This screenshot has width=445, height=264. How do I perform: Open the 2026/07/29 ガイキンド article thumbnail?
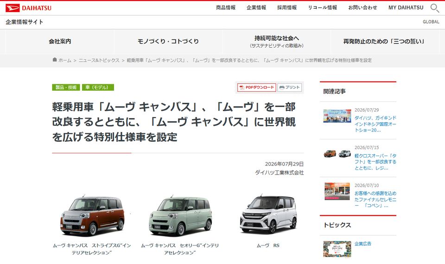click(337, 116)
